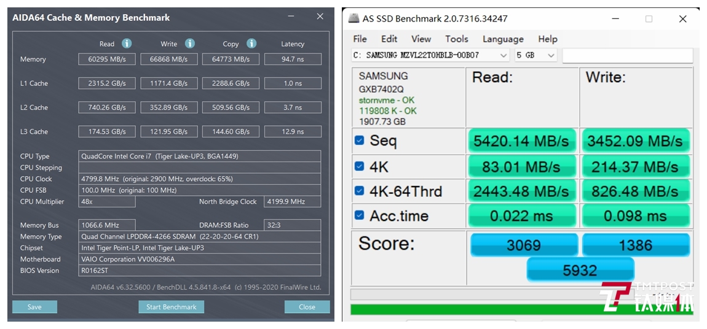Click the Motherboard field VAIO Corporation
This screenshot has width=707, height=329.
coord(200,259)
